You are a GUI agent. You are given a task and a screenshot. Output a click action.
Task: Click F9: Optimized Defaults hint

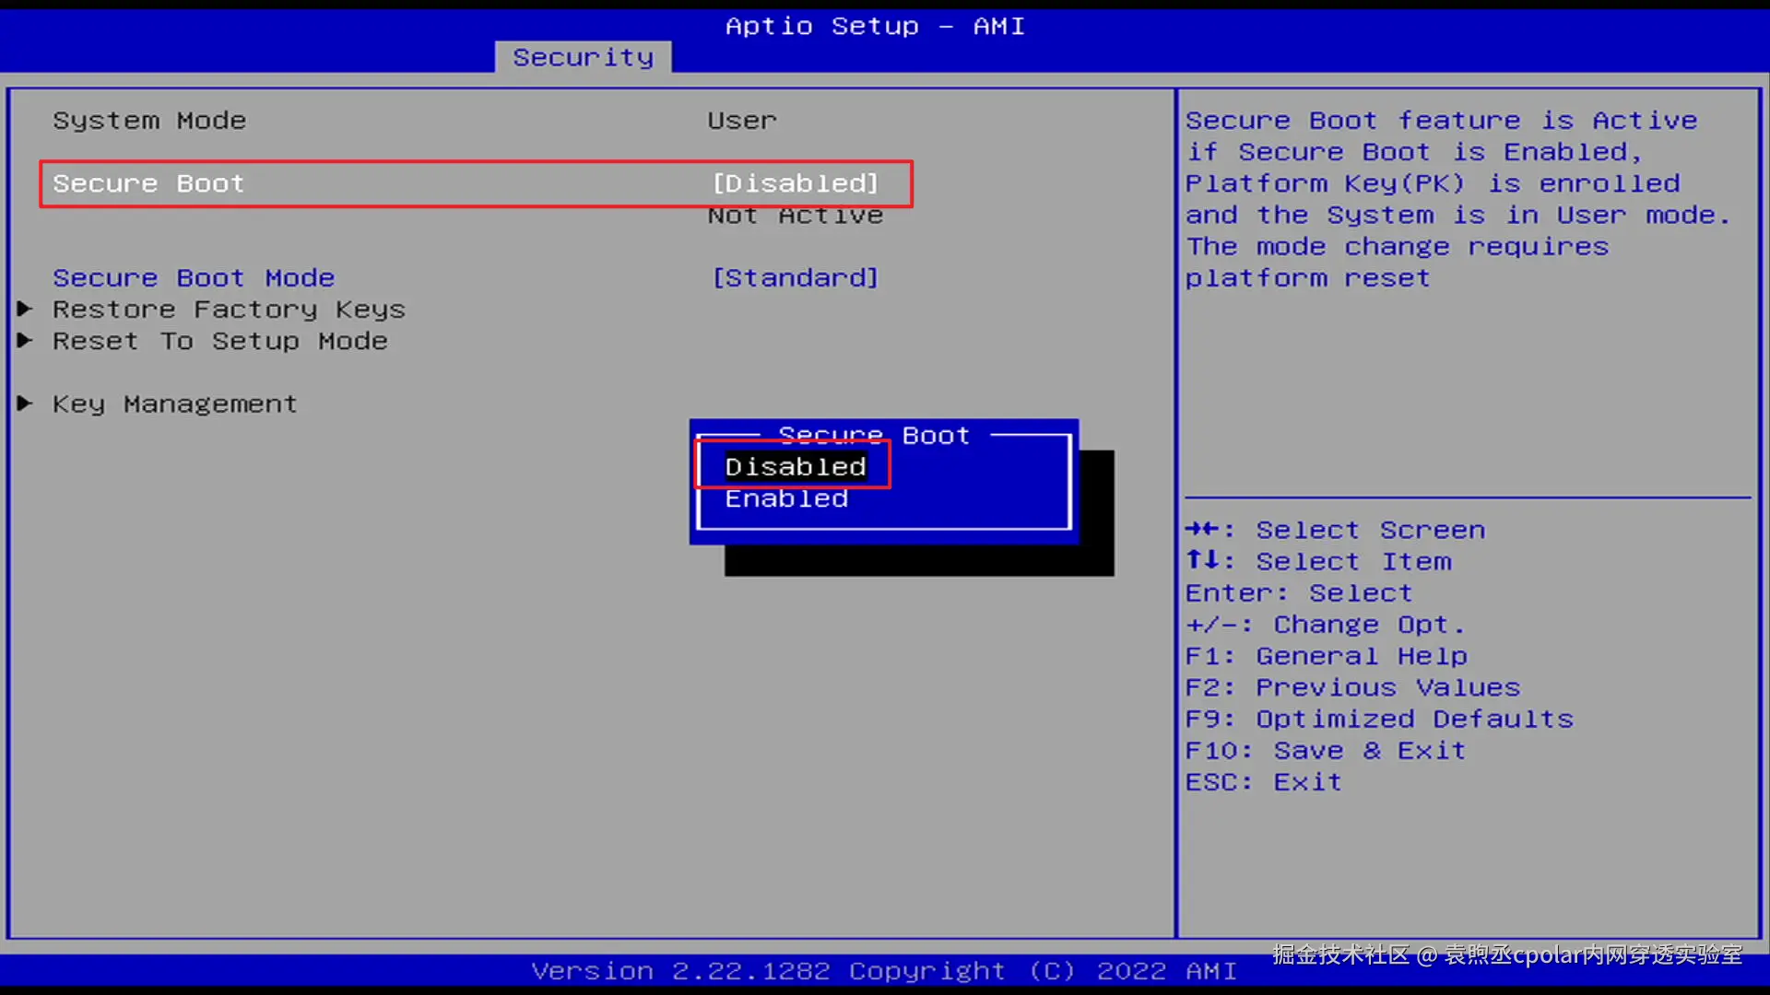pos(1378,719)
